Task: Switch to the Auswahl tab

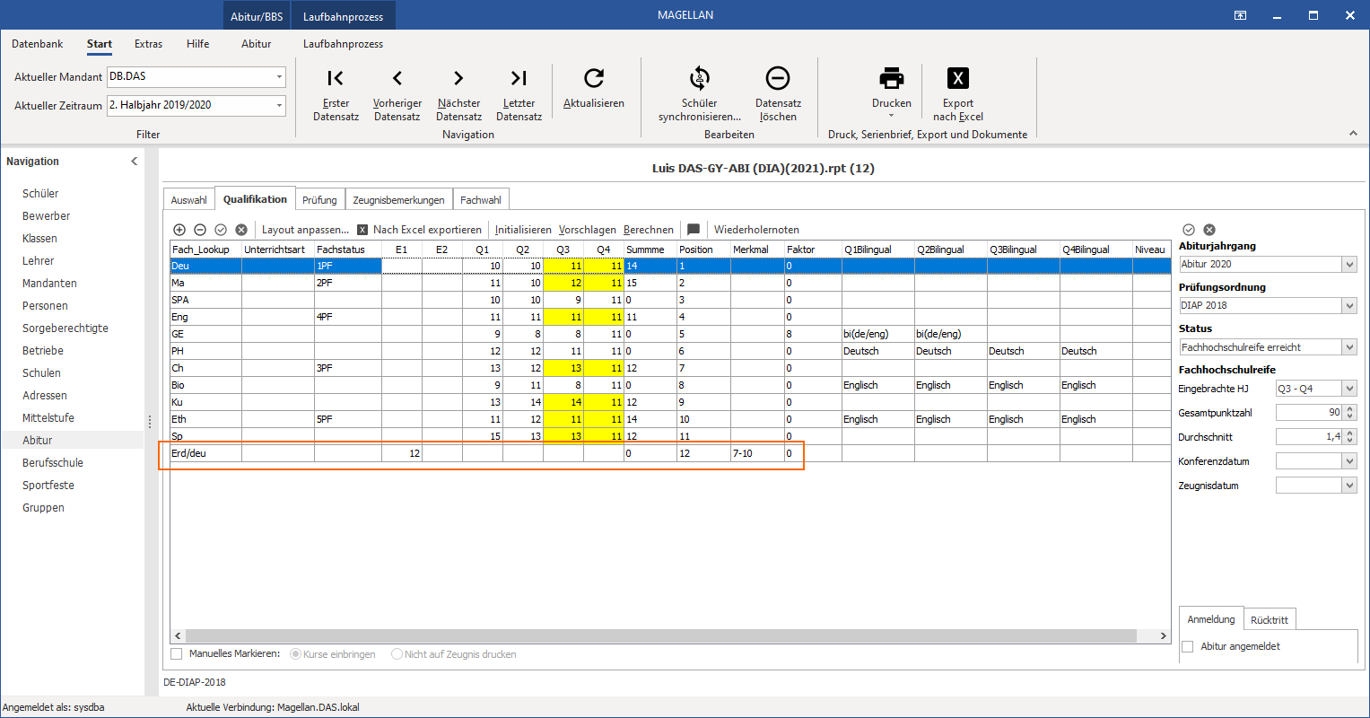Action: (x=189, y=200)
